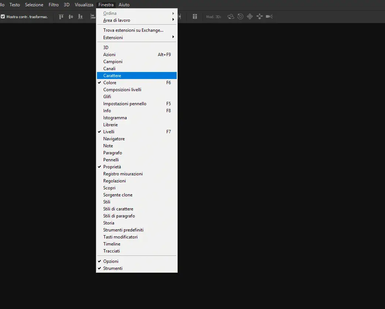Open Stili di paragrafo panel

click(137, 216)
